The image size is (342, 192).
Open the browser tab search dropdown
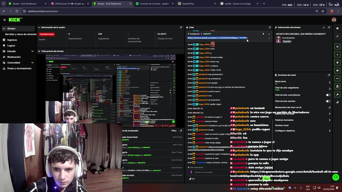tap(3, 4)
